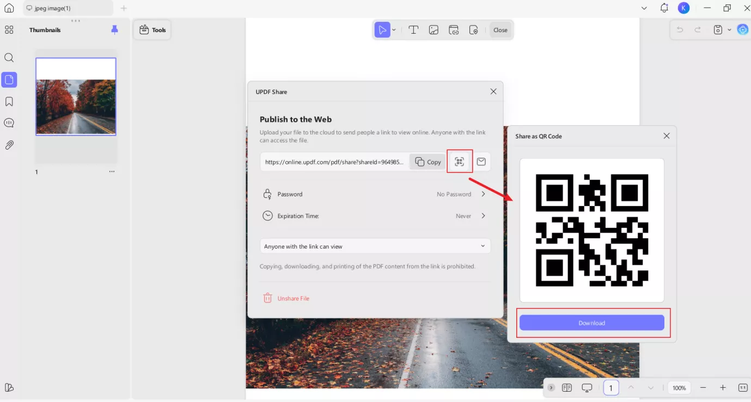Select the Image tool in top toolbar

point(433,30)
